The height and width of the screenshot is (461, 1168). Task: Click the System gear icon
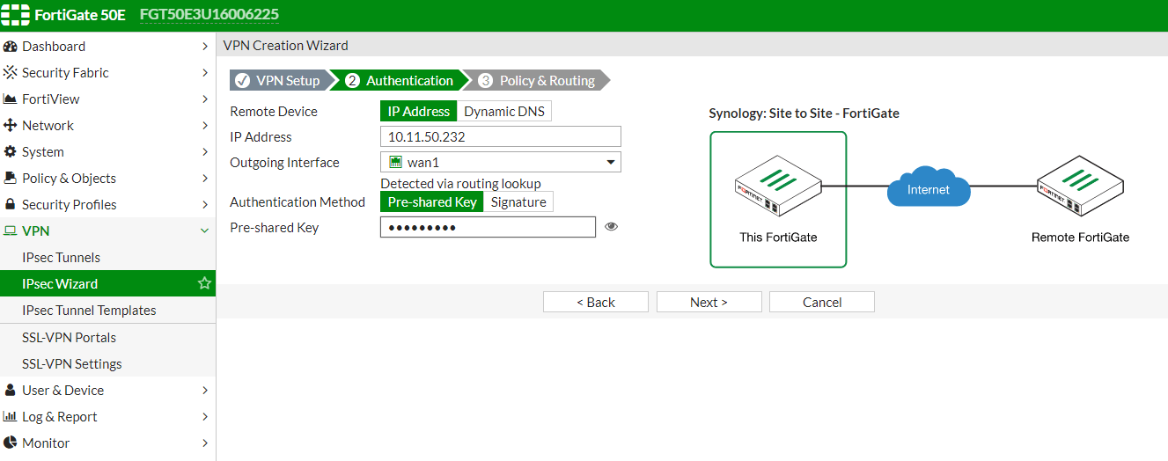pos(11,152)
